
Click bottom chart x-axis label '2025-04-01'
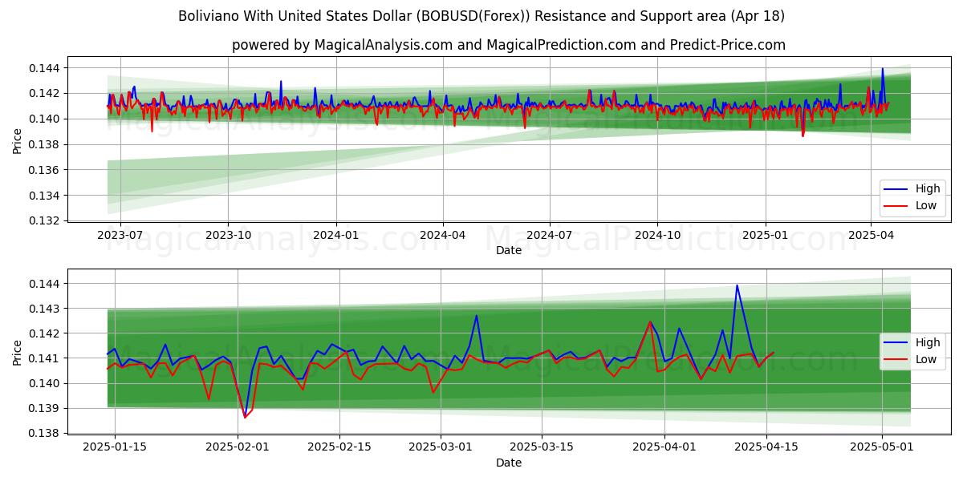[x=665, y=447]
